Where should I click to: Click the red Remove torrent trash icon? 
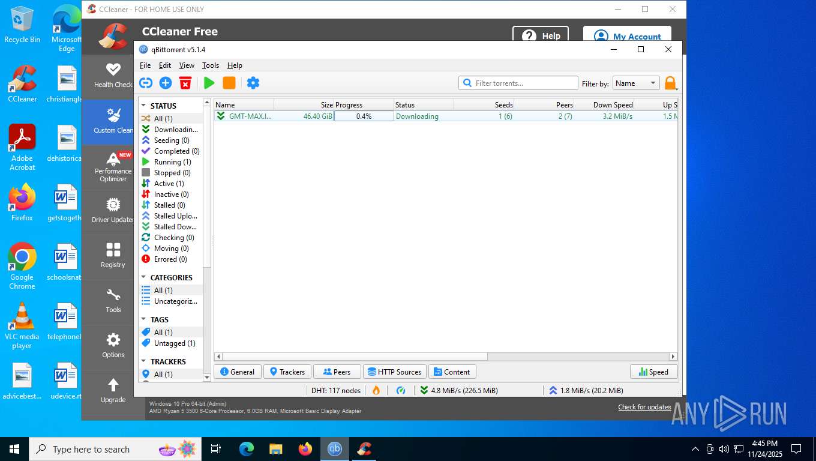tap(185, 83)
